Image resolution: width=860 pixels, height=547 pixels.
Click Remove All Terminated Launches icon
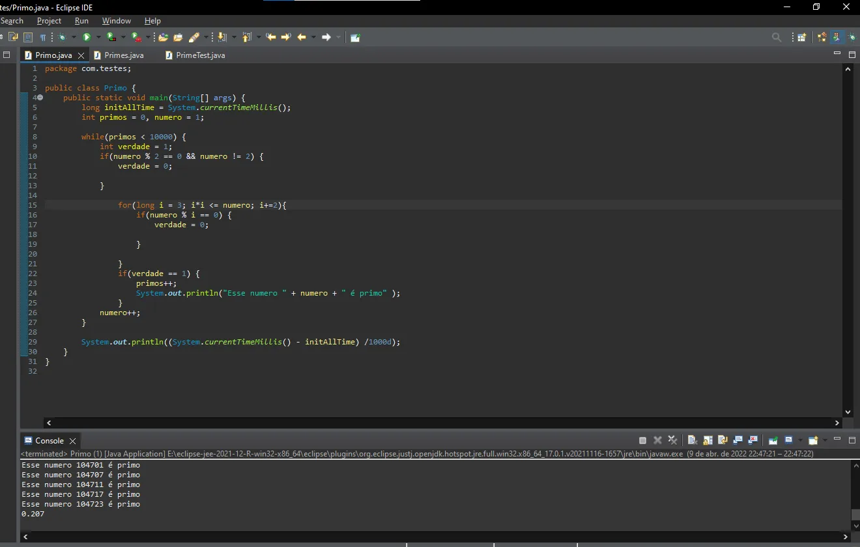click(672, 440)
